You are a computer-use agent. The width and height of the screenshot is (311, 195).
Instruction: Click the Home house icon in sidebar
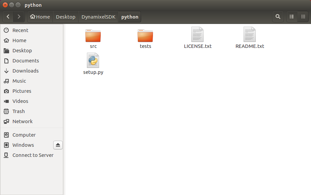(x=6, y=40)
